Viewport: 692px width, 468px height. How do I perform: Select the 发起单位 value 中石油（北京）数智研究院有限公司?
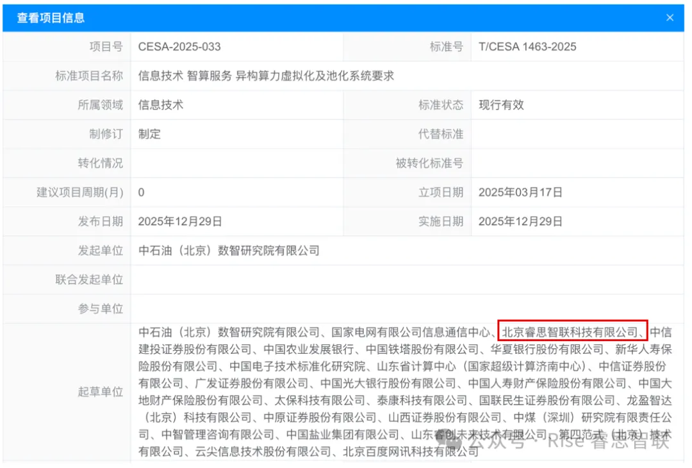pos(229,251)
